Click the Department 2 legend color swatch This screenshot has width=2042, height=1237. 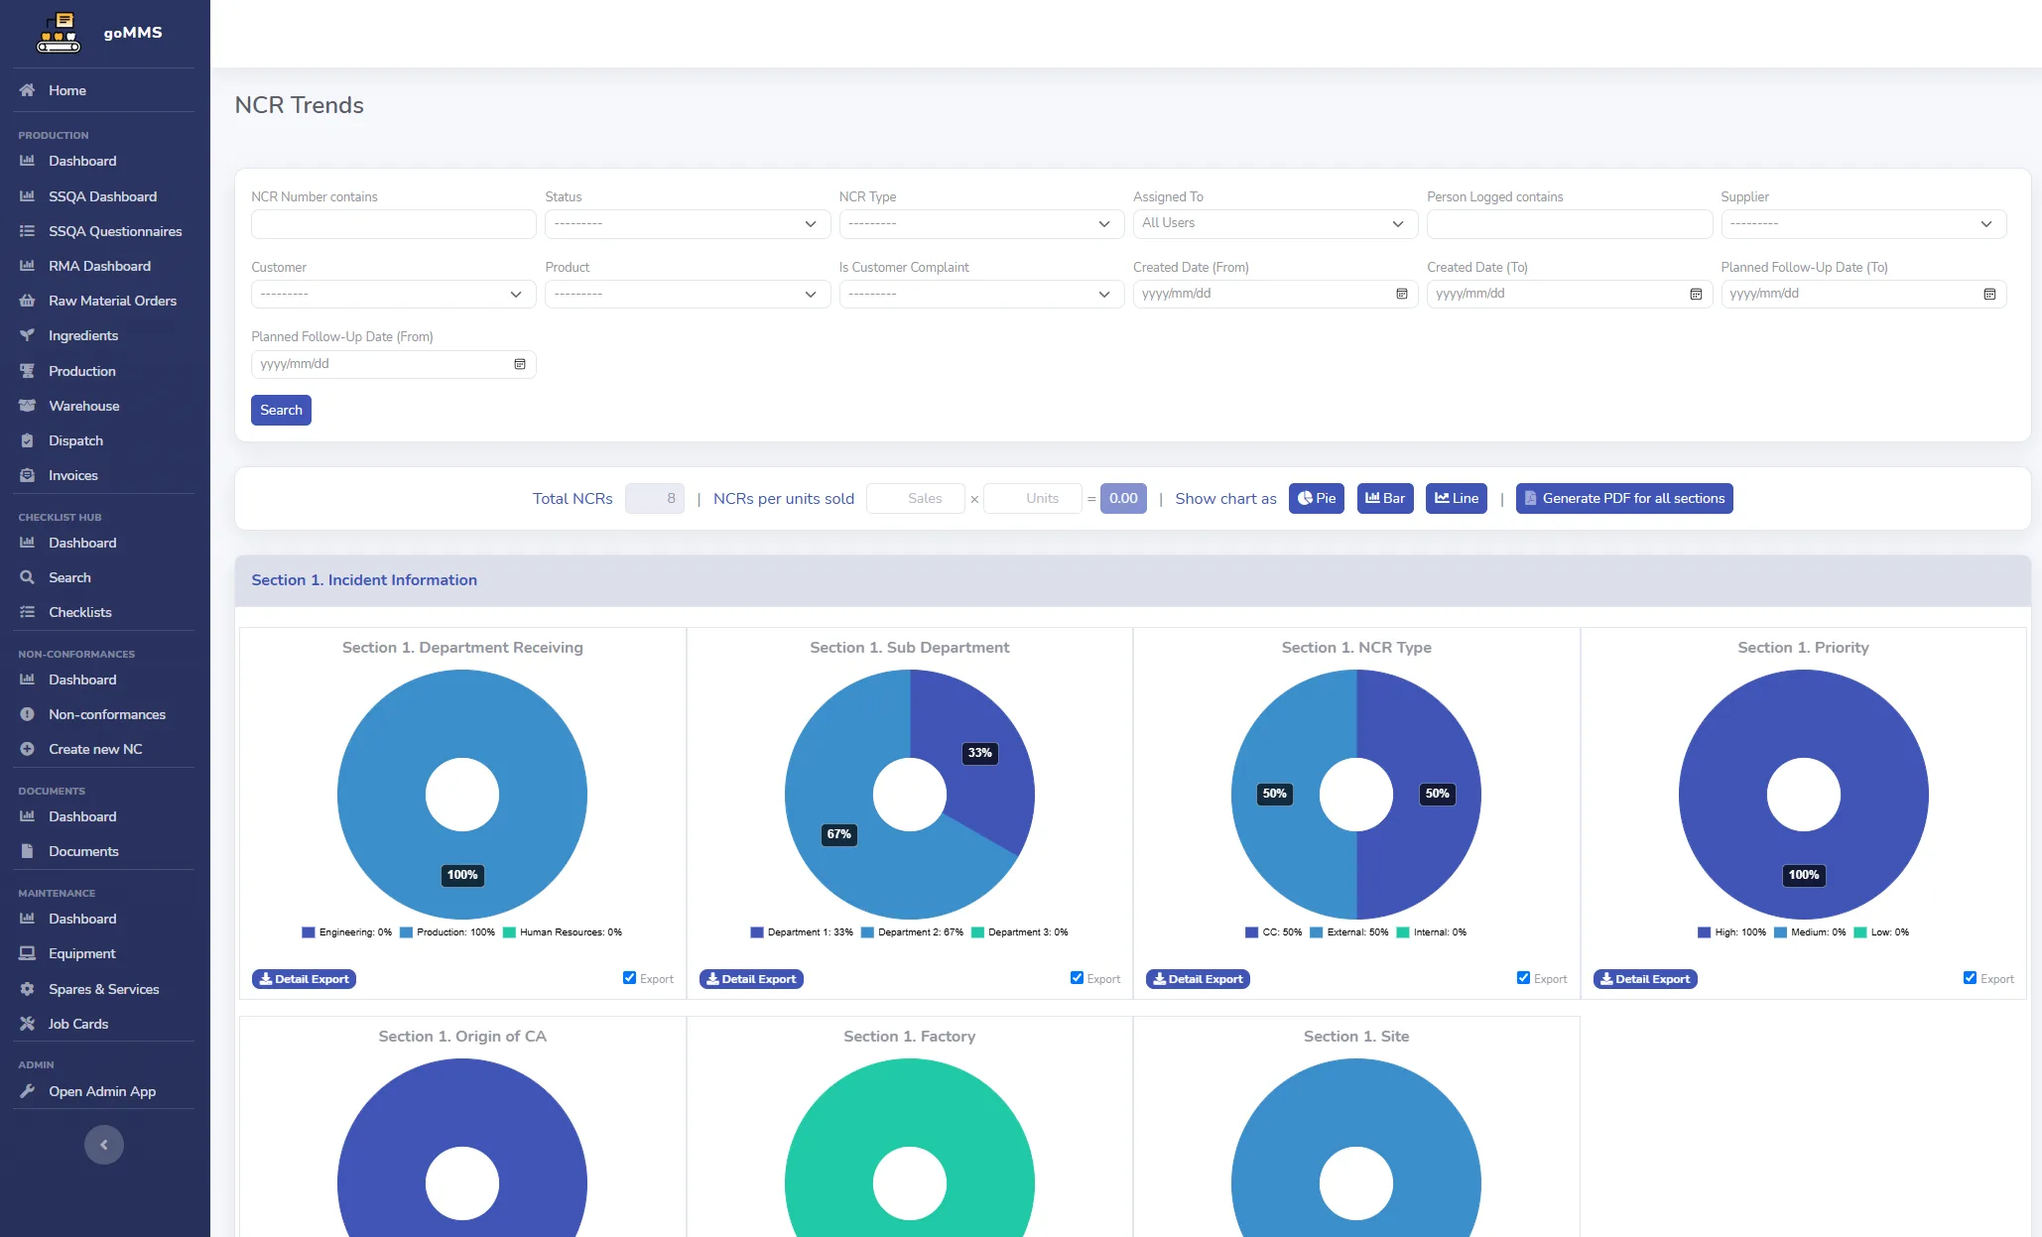coord(867,932)
